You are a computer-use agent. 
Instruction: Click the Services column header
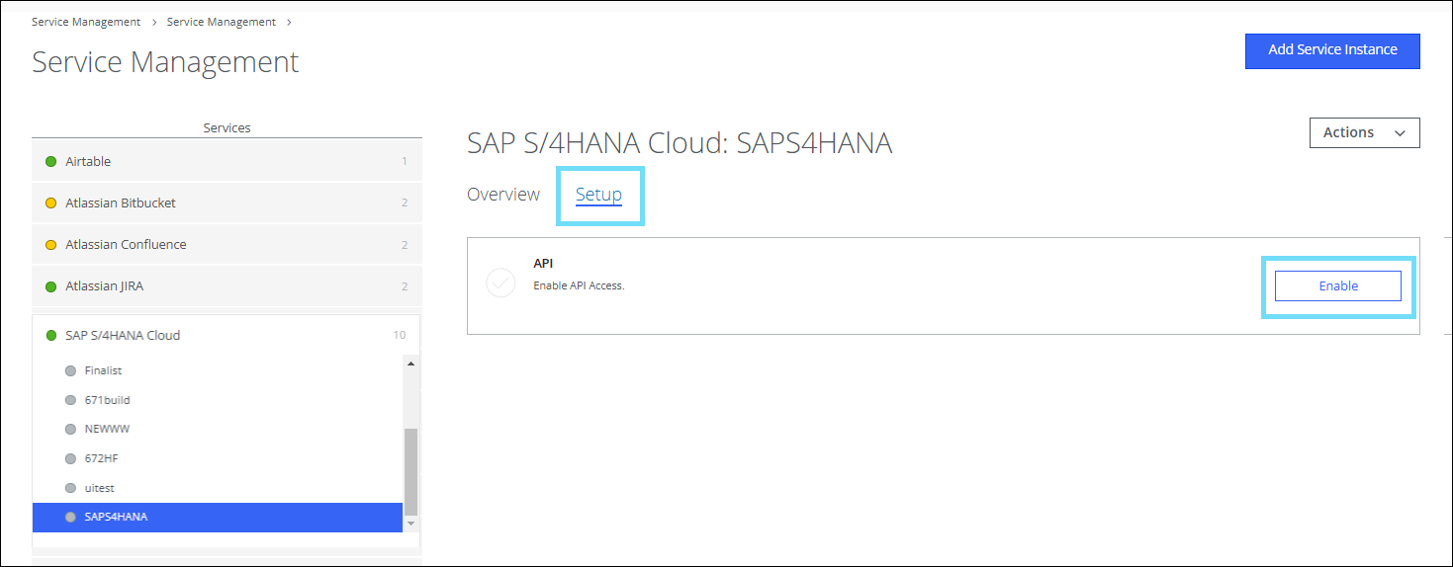227,127
